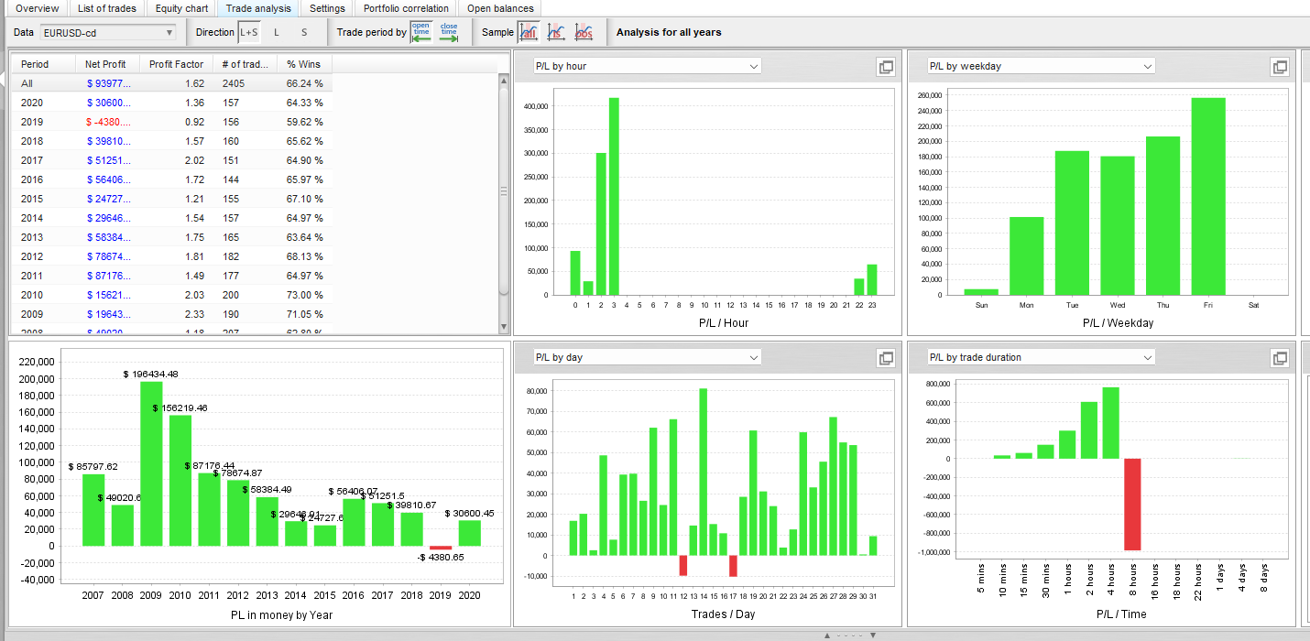Open the Portfolio correlation tab

pos(406,8)
